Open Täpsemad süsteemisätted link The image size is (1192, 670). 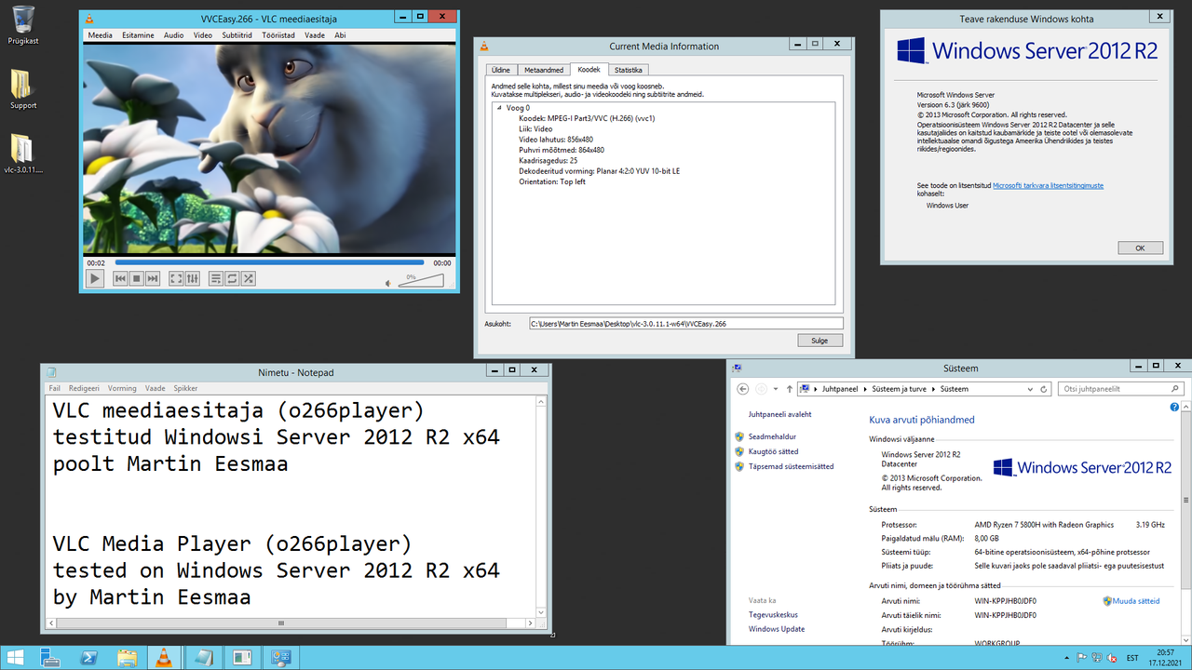click(791, 466)
